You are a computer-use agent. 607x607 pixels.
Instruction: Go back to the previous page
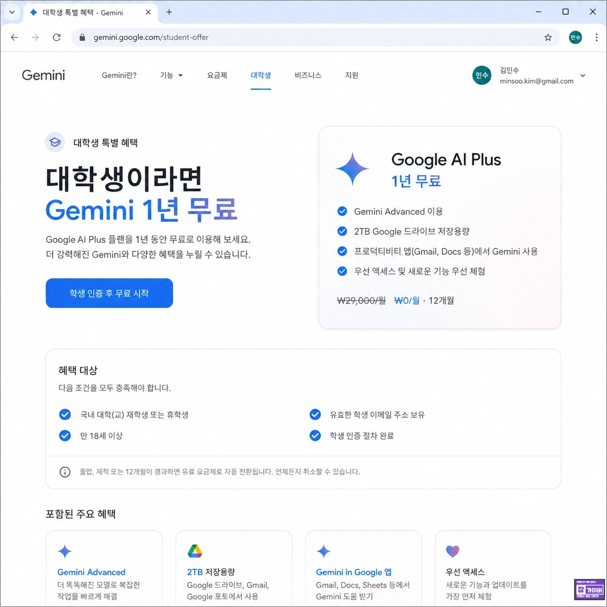(15, 37)
